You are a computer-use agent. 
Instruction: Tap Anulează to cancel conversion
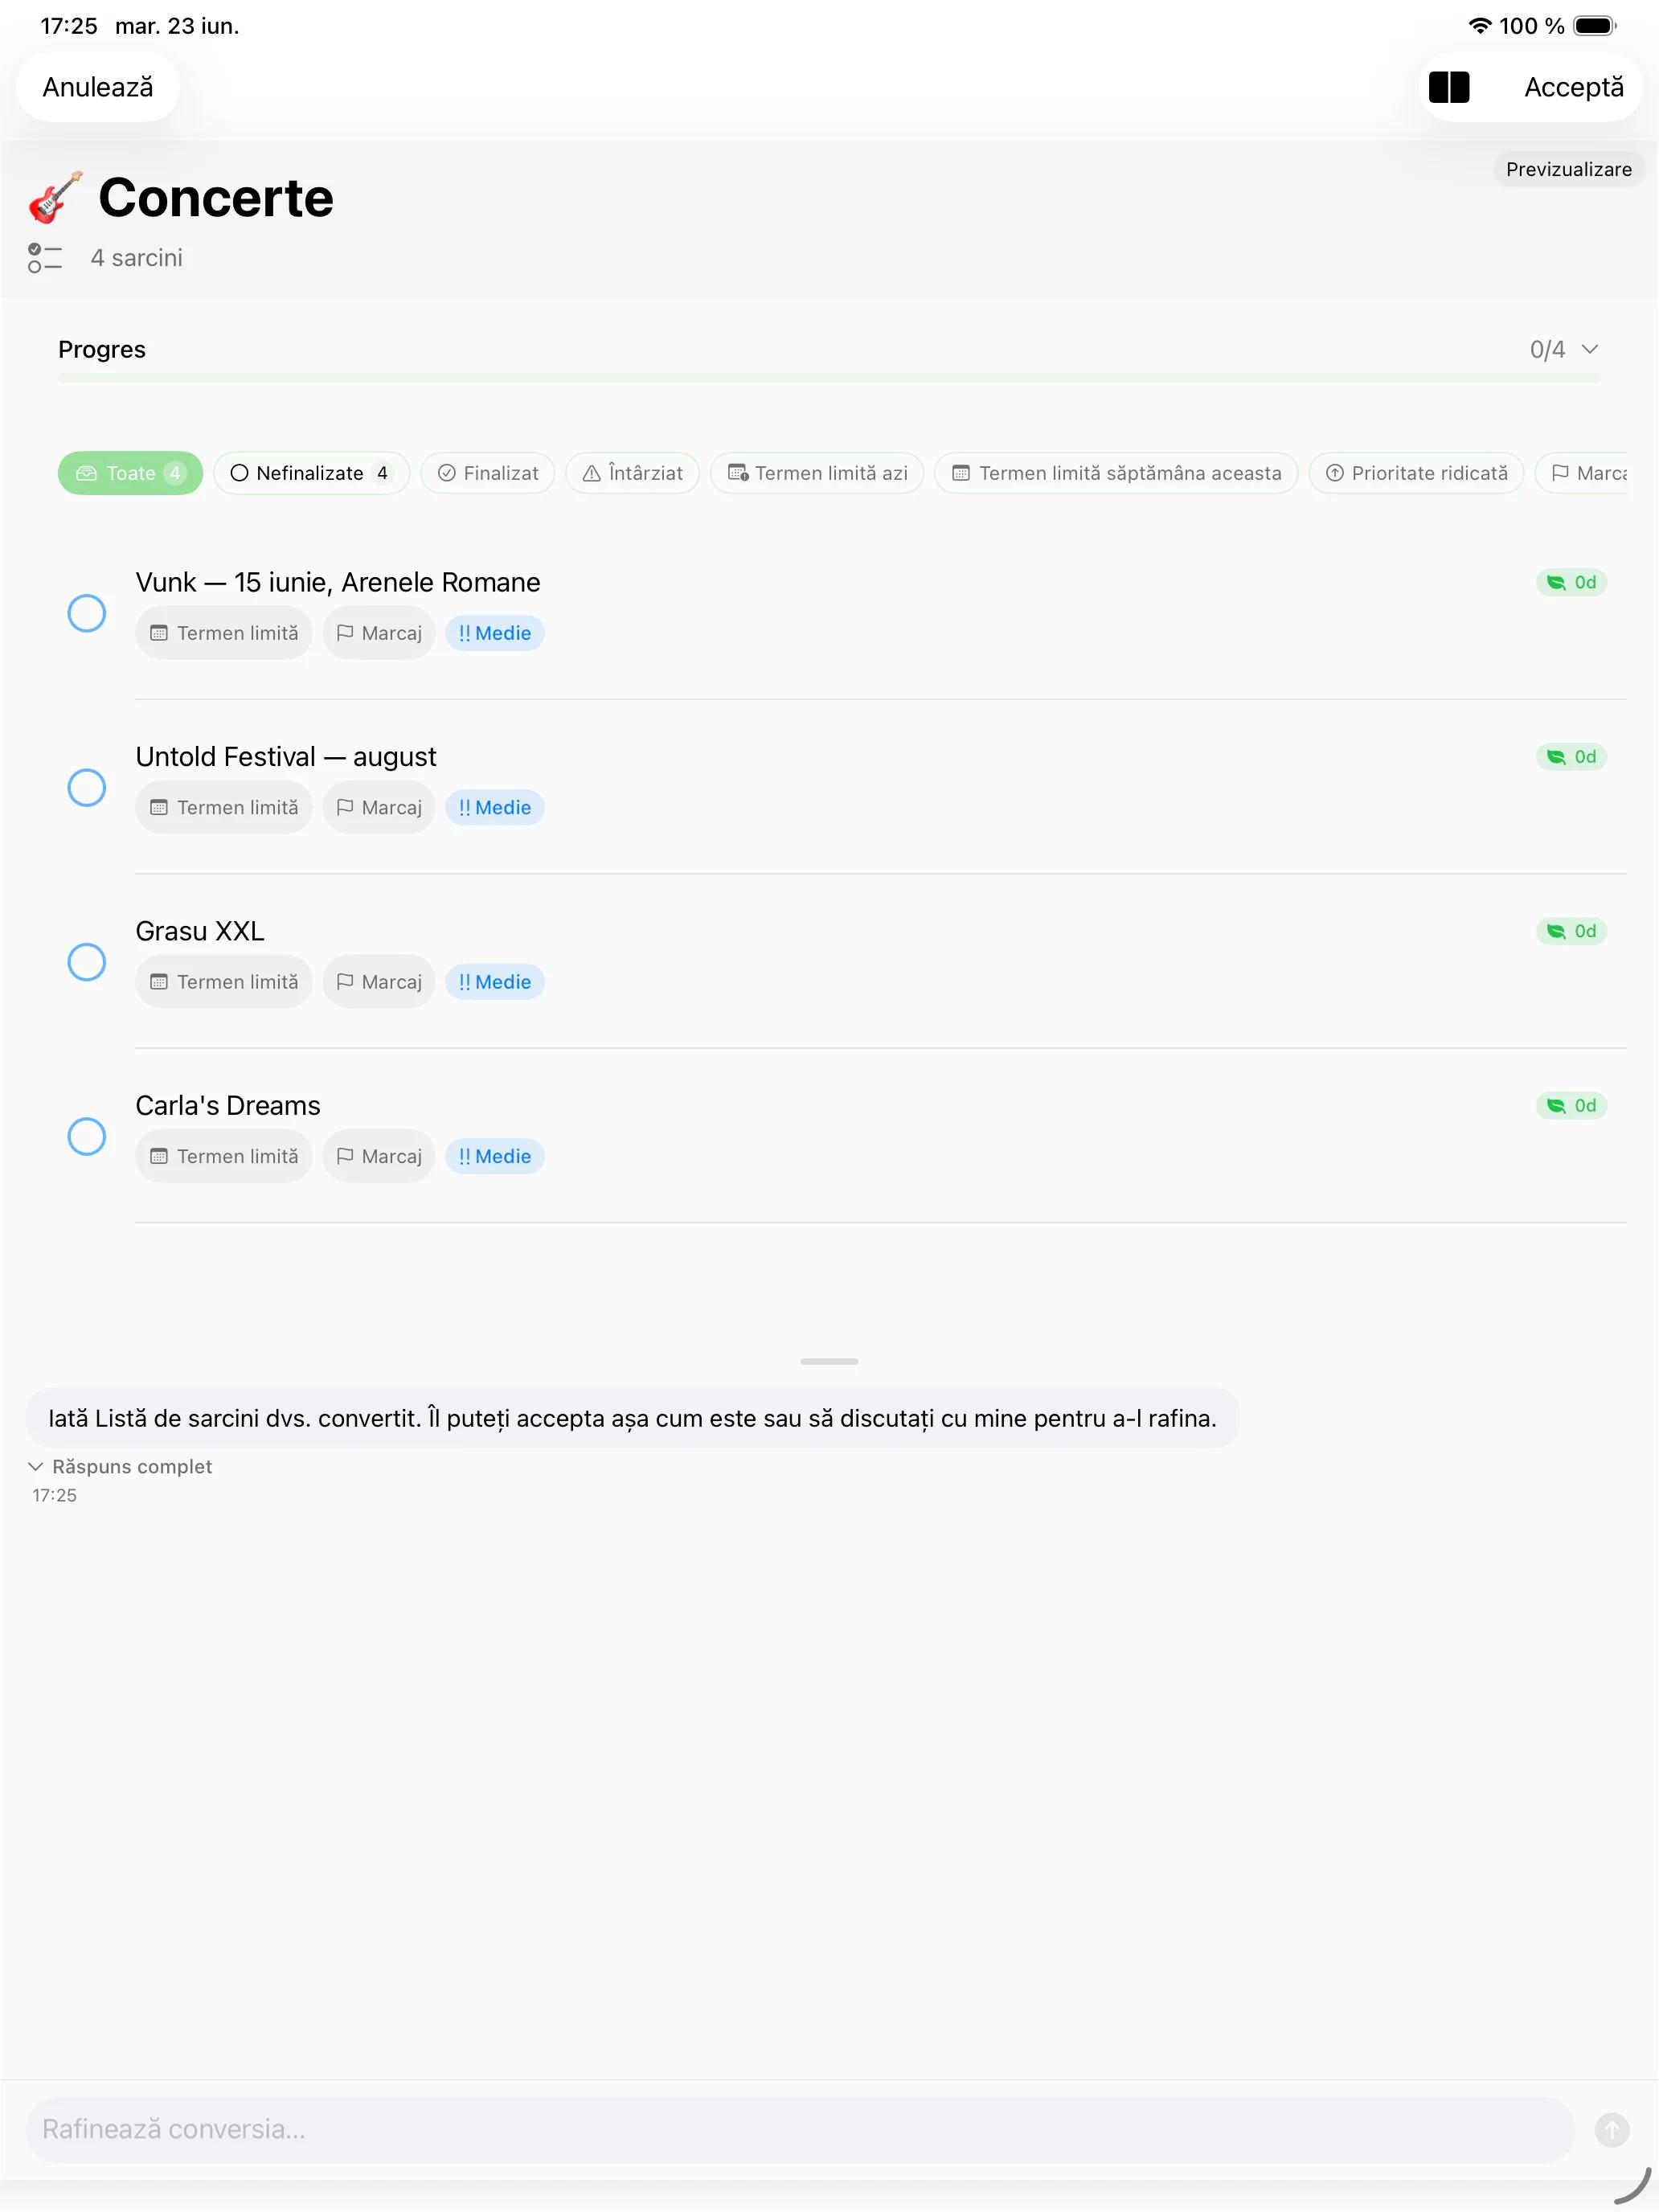click(98, 87)
